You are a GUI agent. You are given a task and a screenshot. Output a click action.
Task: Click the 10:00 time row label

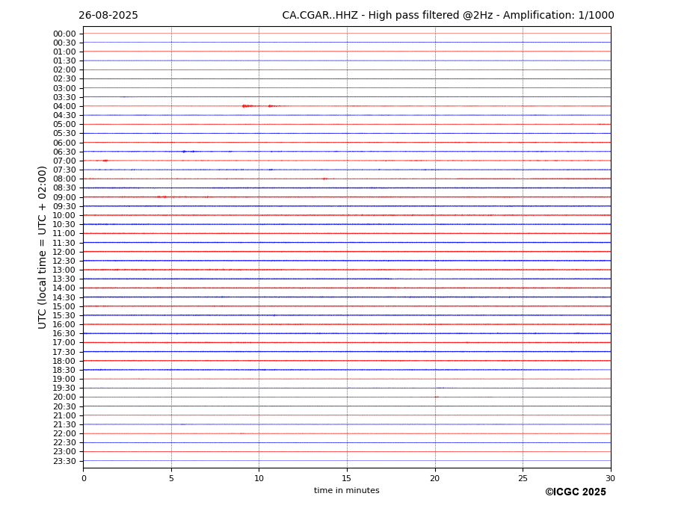pyautogui.click(x=64, y=216)
